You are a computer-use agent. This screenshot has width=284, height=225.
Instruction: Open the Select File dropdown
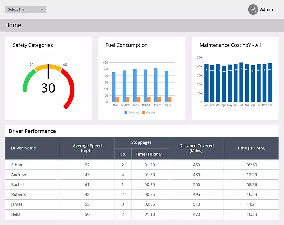26,9
